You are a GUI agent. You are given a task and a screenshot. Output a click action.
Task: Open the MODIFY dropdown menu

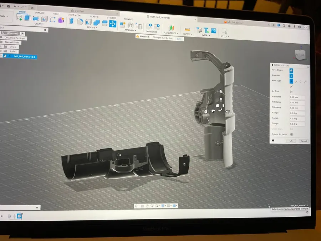(x=92, y=27)
